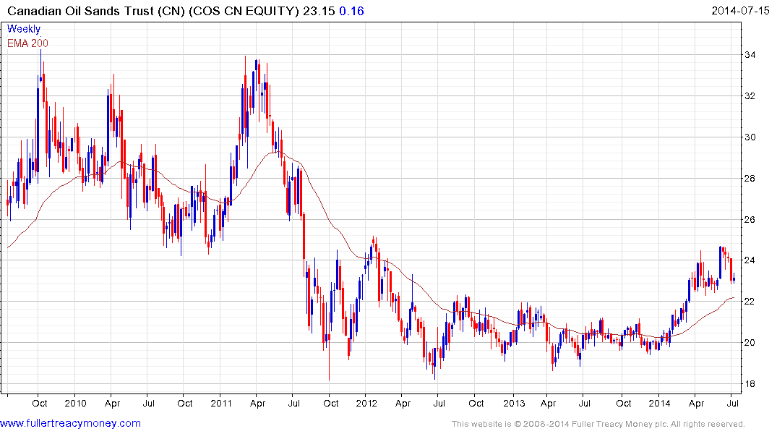Select the 'Weekly' interval label

point(24,29)
